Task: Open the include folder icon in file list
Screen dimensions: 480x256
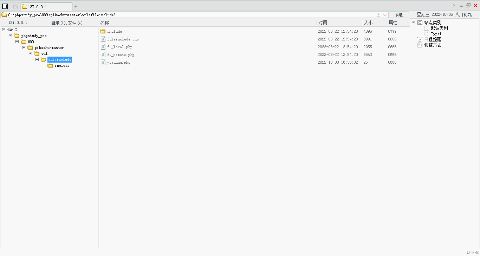Action: click(103, 31)
